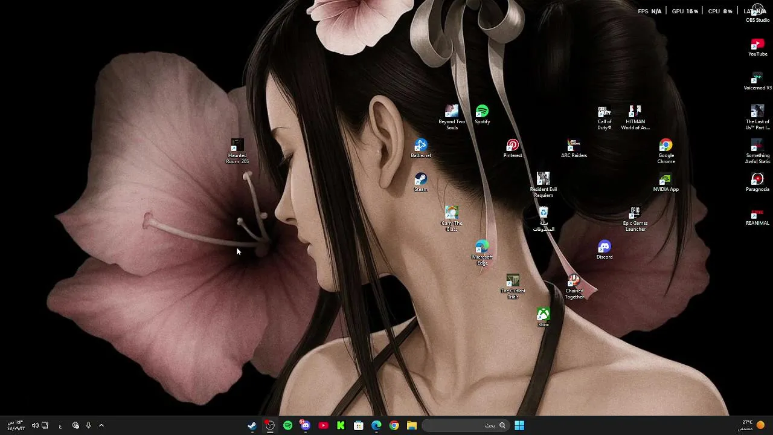Select the Battle.net desktop icon
Image resolution: width=773 pixels, height=435 pixels.
tap(421, 148)
